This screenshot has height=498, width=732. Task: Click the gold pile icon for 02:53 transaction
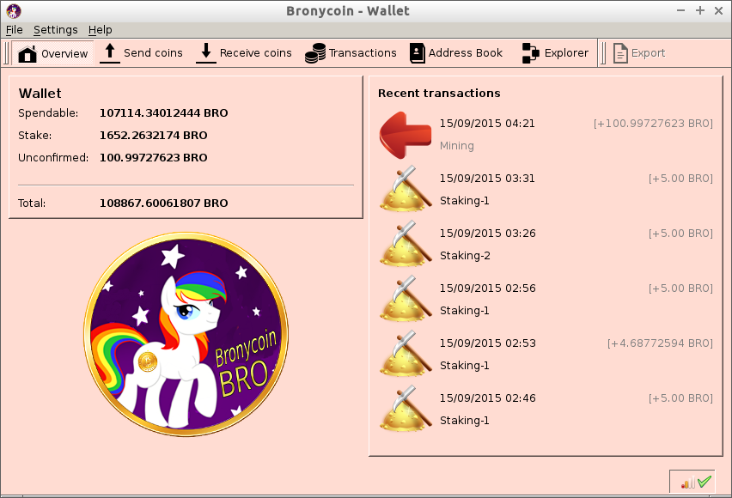click(406, 355)
